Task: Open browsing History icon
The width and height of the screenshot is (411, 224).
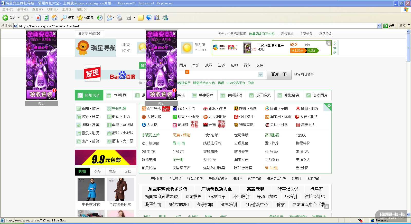Action: 100,18
